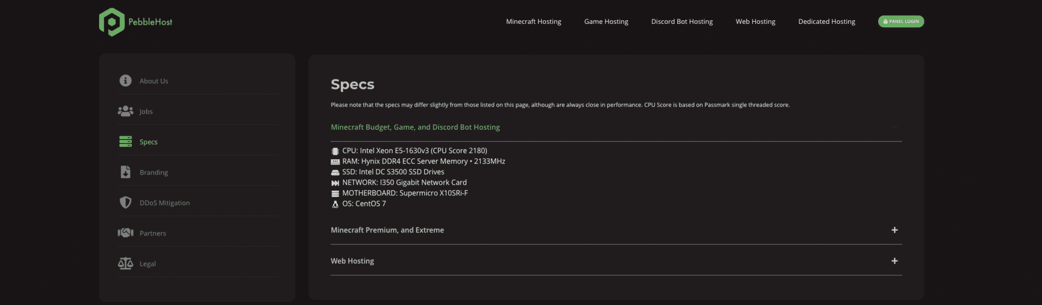This screenshot has width=1042, height=305.
Task: Click the RAM Hynix DDR4 ECC line
Action: 423,161
